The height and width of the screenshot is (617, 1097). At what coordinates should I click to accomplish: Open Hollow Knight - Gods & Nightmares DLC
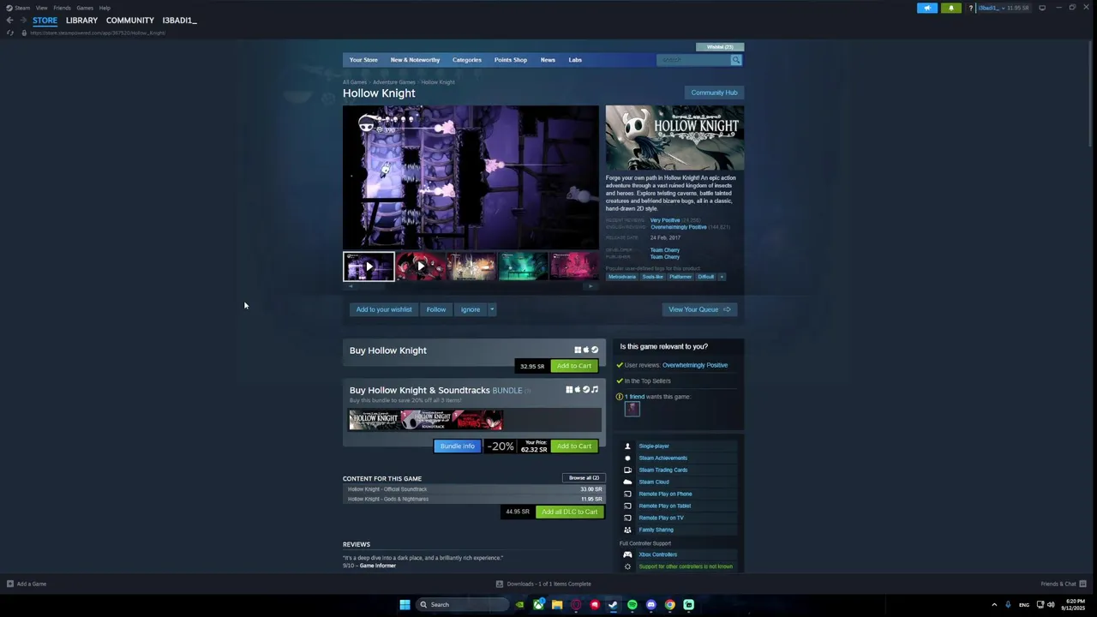pos(475,499)
